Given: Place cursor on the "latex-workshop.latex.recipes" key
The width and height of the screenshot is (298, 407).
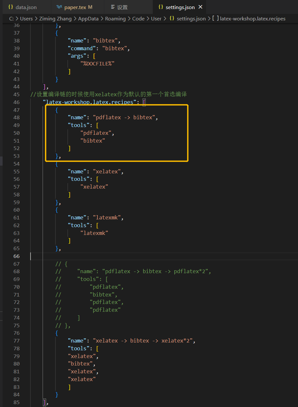Looking at the screenshot, I should (90, 102).
